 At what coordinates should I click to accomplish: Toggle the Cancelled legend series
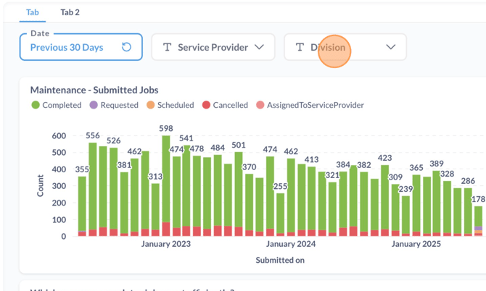(225, 105)
